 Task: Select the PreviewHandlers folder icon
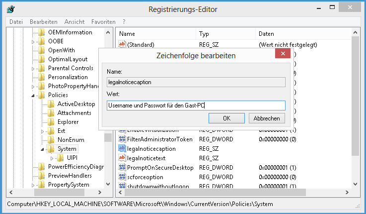coord(42,176)
